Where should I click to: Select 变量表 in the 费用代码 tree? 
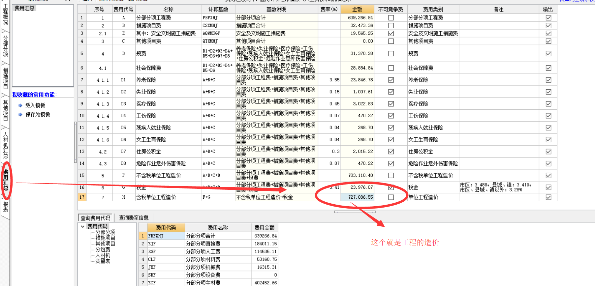tap(103, 261)
